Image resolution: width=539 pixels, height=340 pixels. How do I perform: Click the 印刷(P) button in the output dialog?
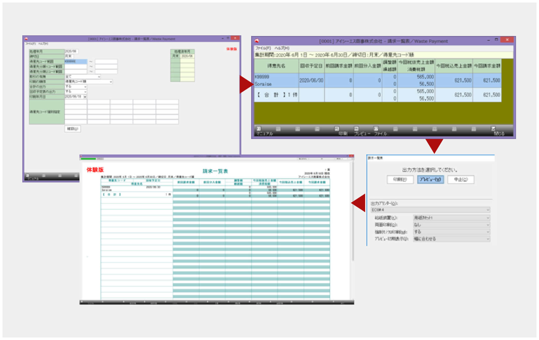tap(400, 179)
